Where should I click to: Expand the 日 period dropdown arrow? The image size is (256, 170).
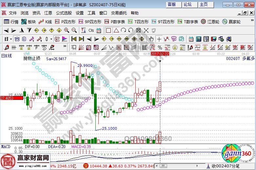pyautogui.click(x=11, y=39)
